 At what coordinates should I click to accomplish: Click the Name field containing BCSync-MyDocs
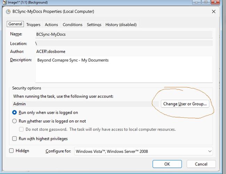click(x=123, y=34)
